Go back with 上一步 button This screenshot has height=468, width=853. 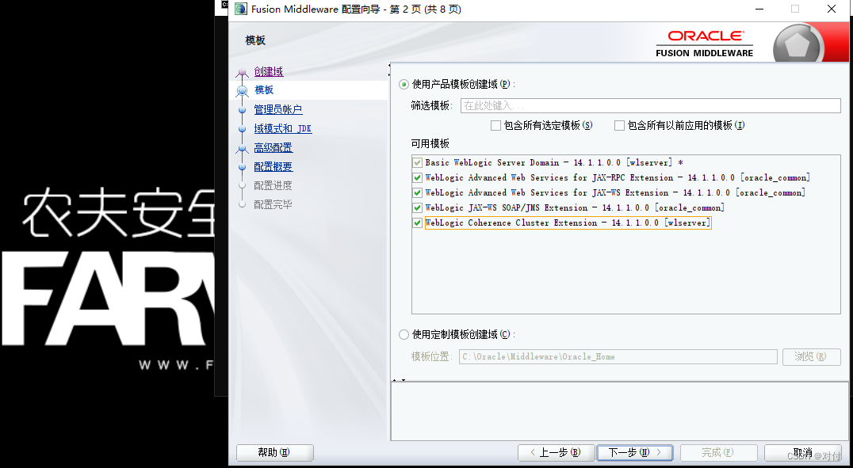[x=556, y=453]
